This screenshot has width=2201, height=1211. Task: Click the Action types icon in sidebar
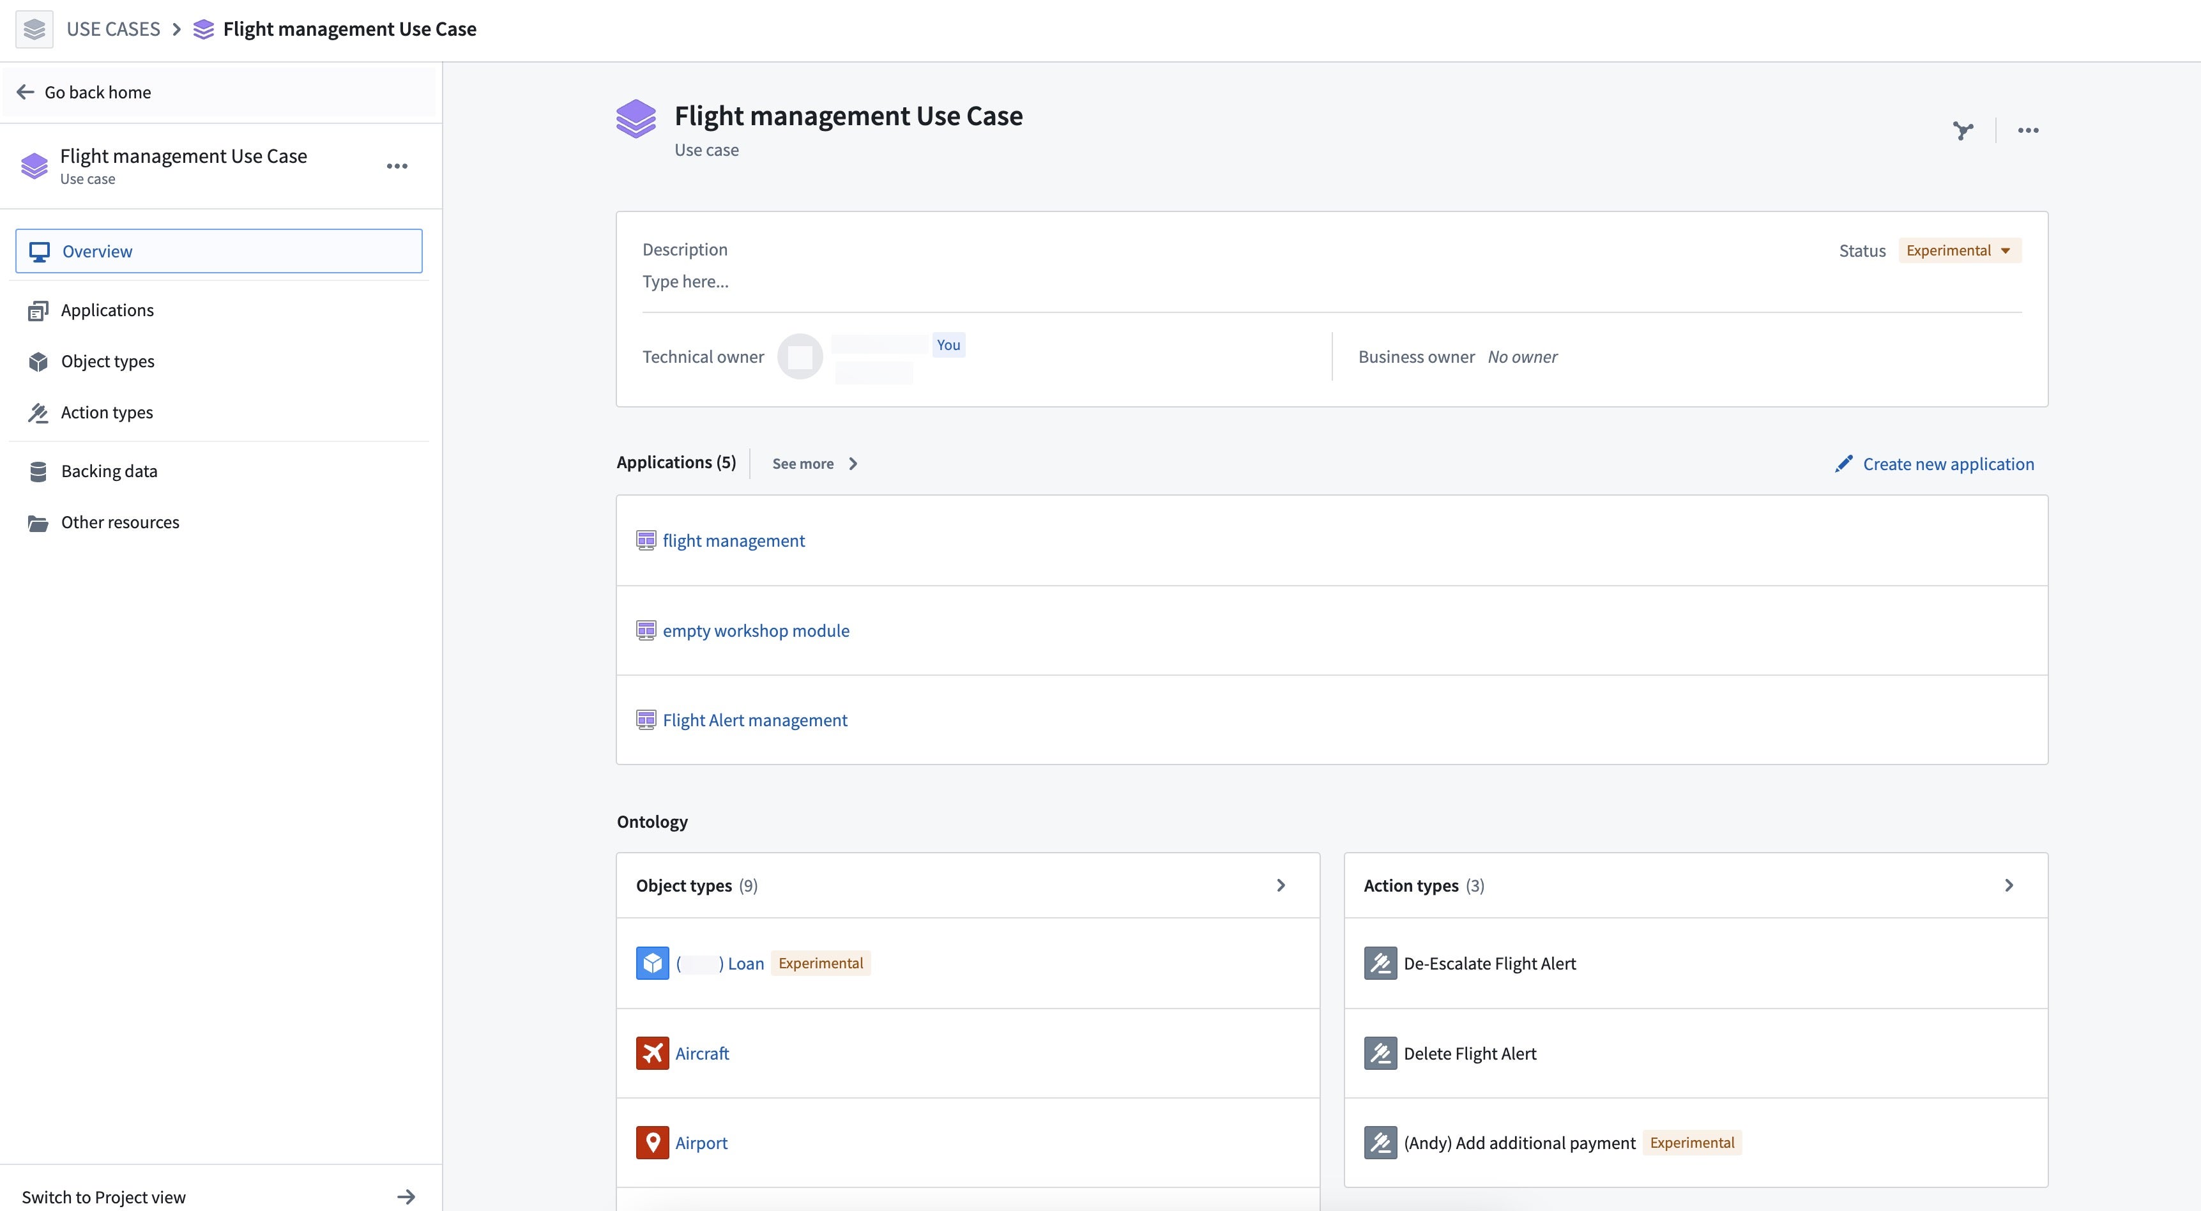[x=38, y=413]
